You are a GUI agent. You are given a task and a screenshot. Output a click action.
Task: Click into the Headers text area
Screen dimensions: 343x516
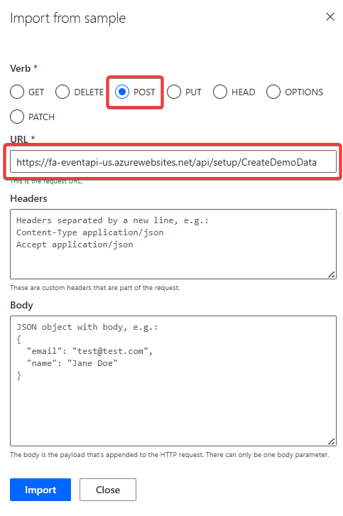173,244
